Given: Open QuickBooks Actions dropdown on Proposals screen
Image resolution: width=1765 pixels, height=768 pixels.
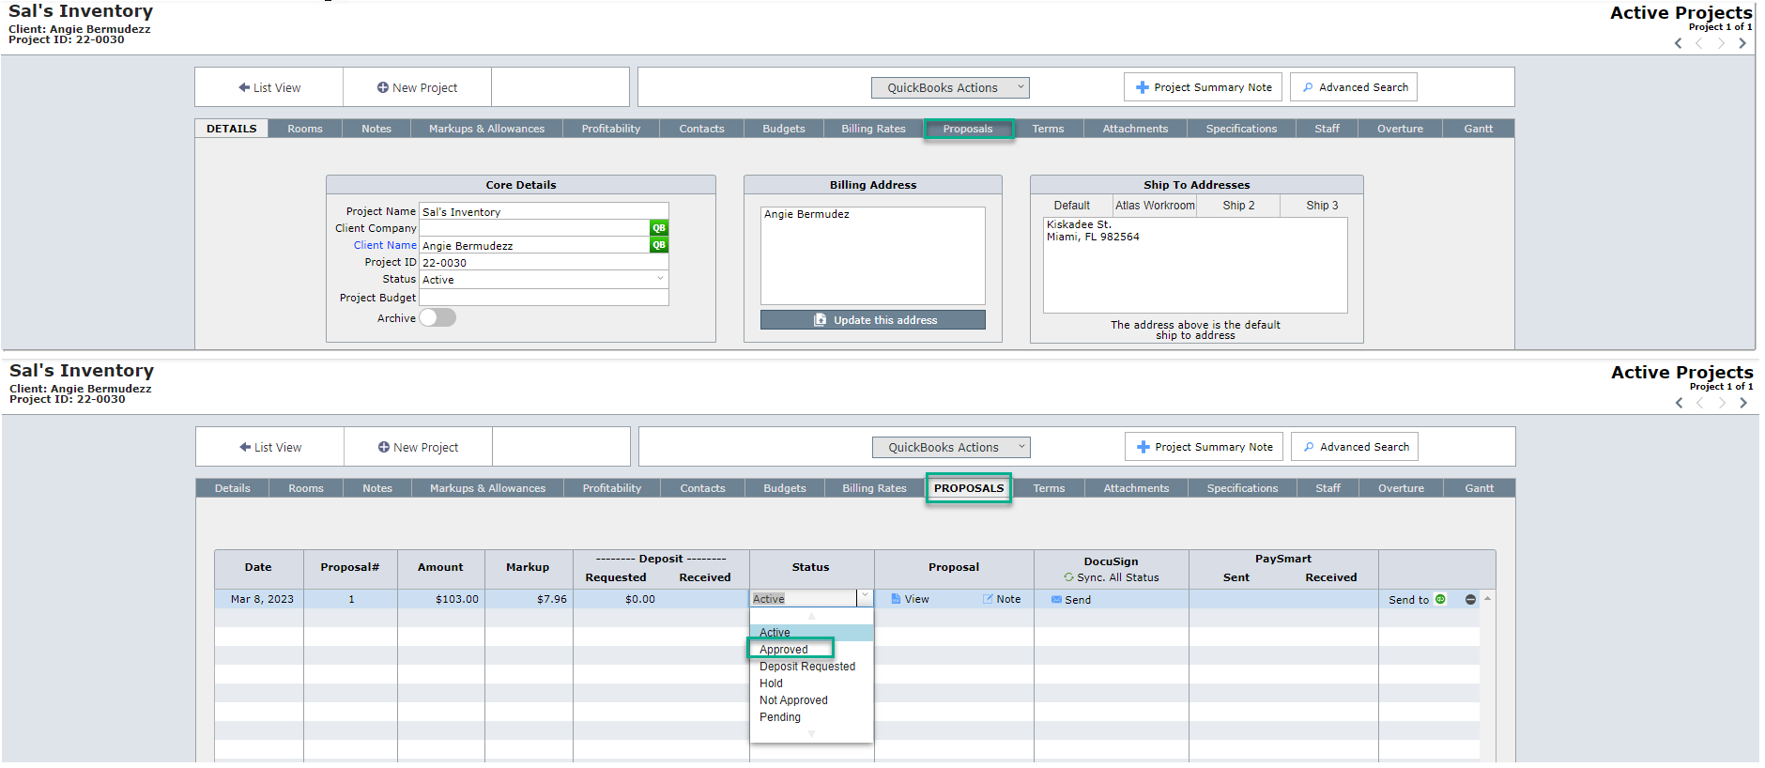Looking at the screenshot, I should pos(951,447).
